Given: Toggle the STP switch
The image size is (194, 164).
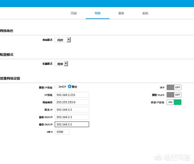Looking at the screenshot, I should (x=174, y=87).
